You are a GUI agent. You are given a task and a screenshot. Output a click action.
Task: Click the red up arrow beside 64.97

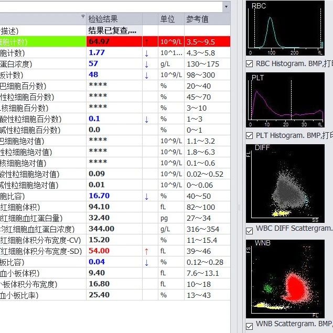(x=147, y=41)
